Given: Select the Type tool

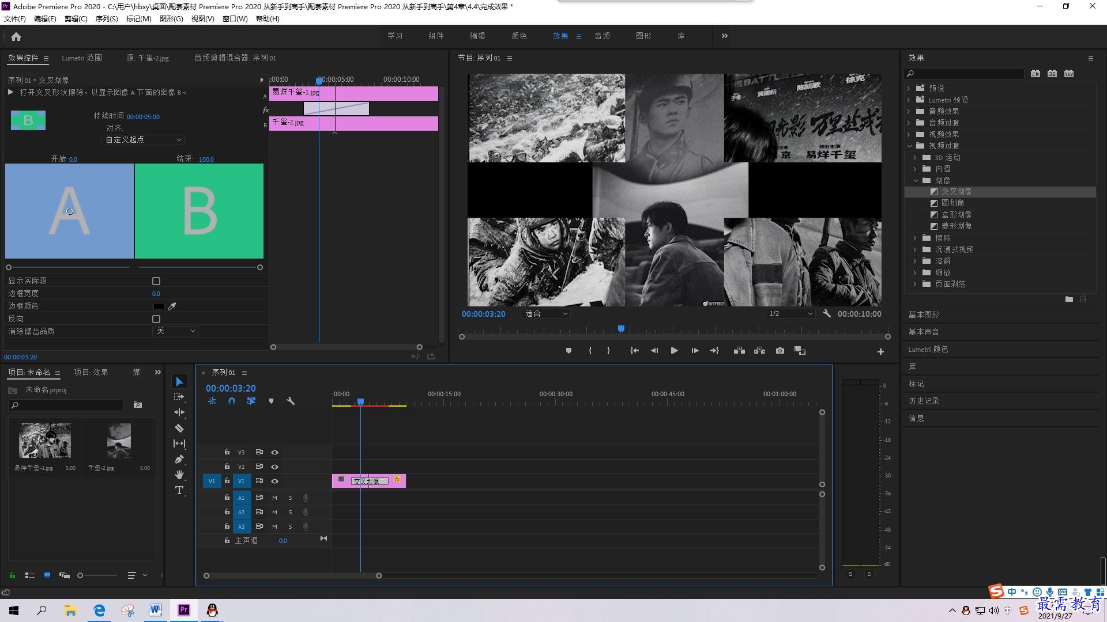Looking at the screenshot, I should point(179,490).
